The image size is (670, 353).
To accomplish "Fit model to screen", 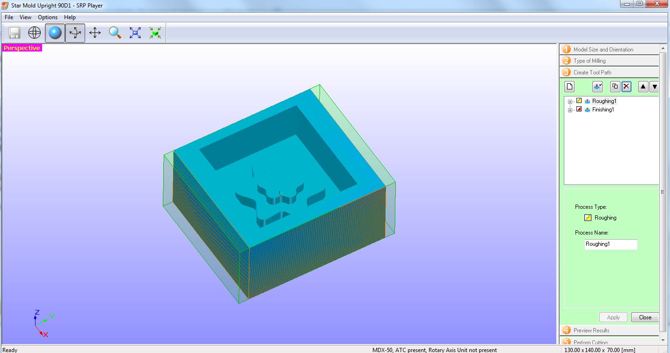I will click(135, 33).
